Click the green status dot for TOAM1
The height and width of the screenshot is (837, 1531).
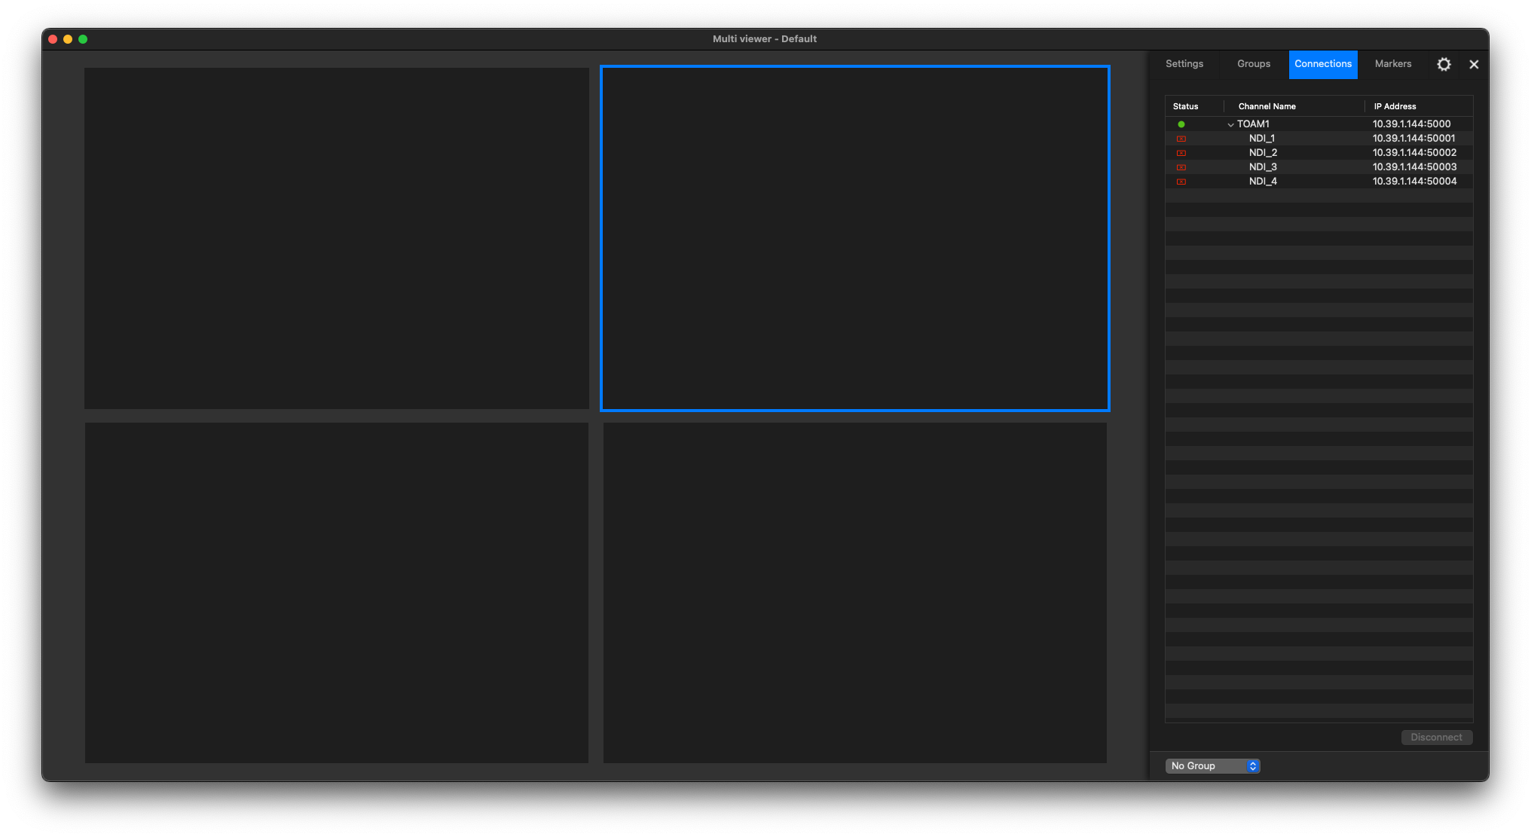(1181, 124)
